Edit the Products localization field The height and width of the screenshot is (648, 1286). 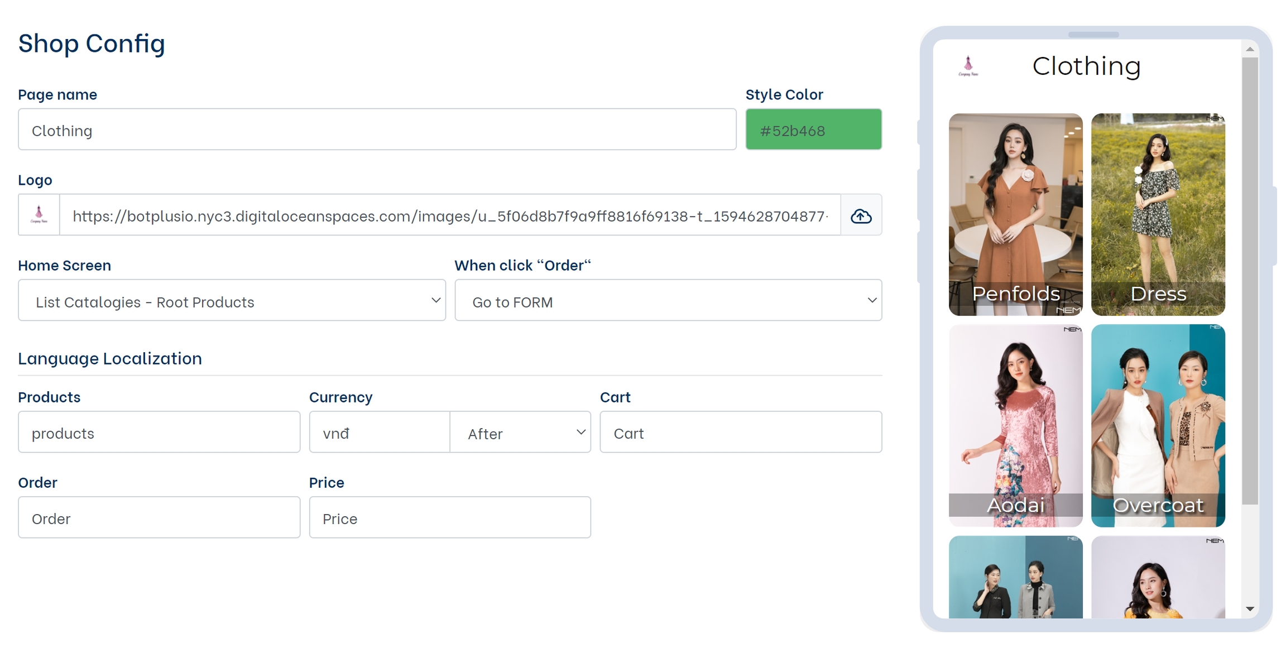[159, 433]
